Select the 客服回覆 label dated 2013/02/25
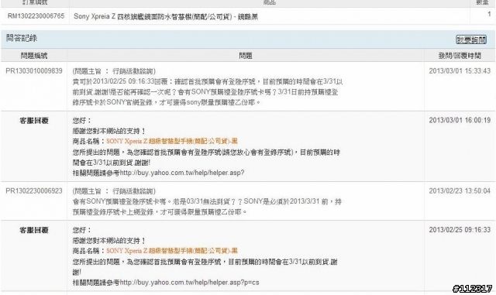The height and width of the screenshot is (295, 496). coord(34,230)
